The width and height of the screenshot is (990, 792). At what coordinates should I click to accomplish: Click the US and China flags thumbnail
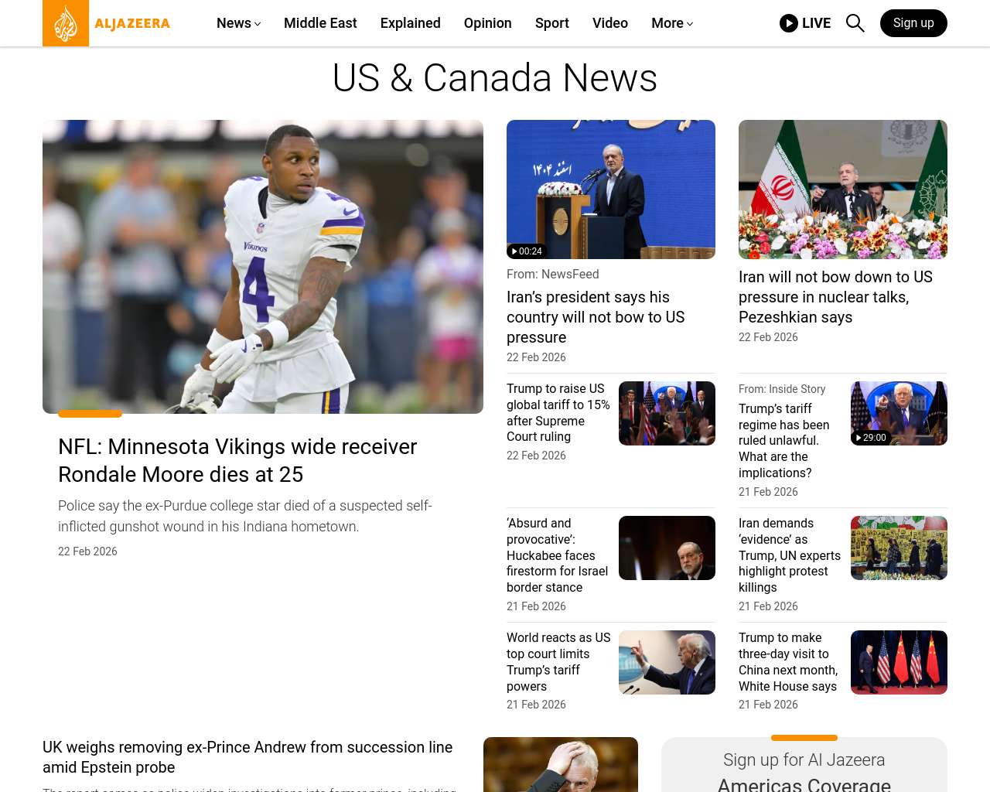click(x=899, y=662)
